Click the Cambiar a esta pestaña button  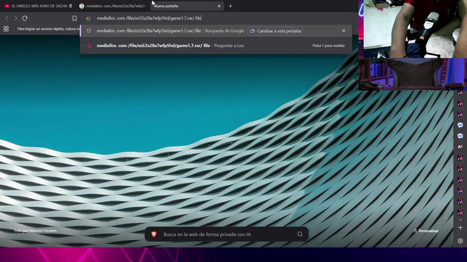[x=276, y=31]
